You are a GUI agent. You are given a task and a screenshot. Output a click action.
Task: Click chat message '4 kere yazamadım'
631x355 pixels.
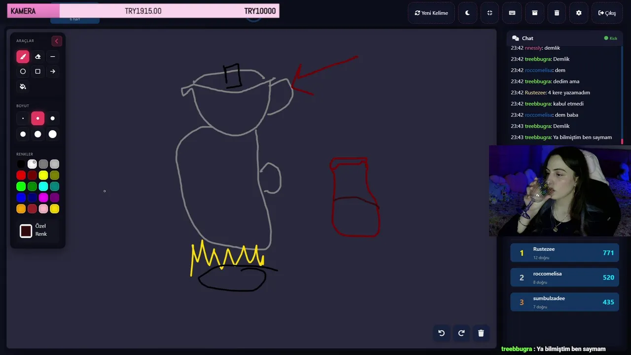(x=569, y=93)
